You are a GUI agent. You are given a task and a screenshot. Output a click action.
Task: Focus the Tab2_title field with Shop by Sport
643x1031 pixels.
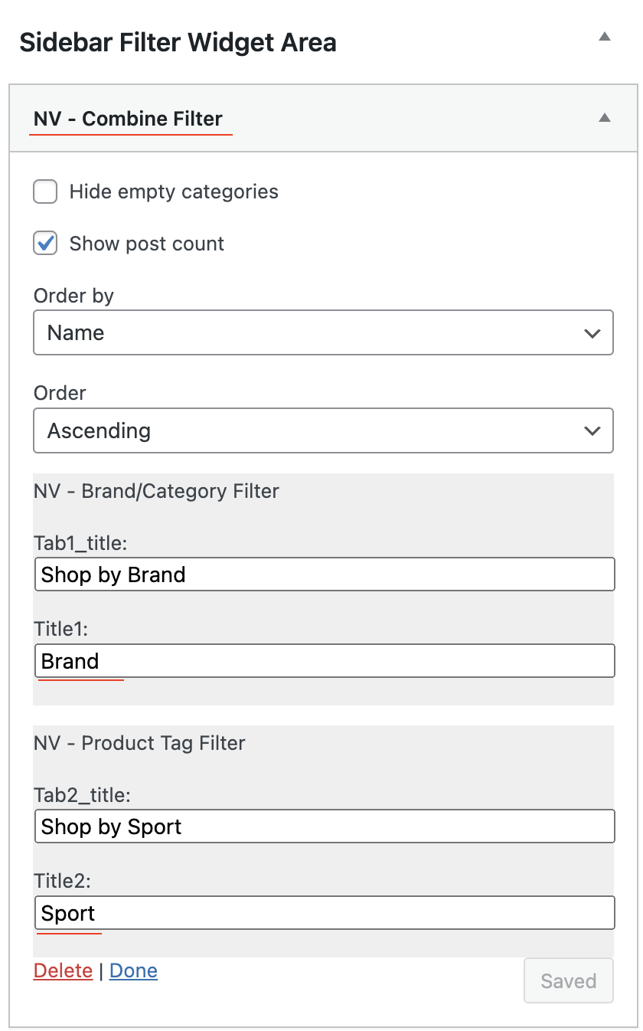[325, 826]
